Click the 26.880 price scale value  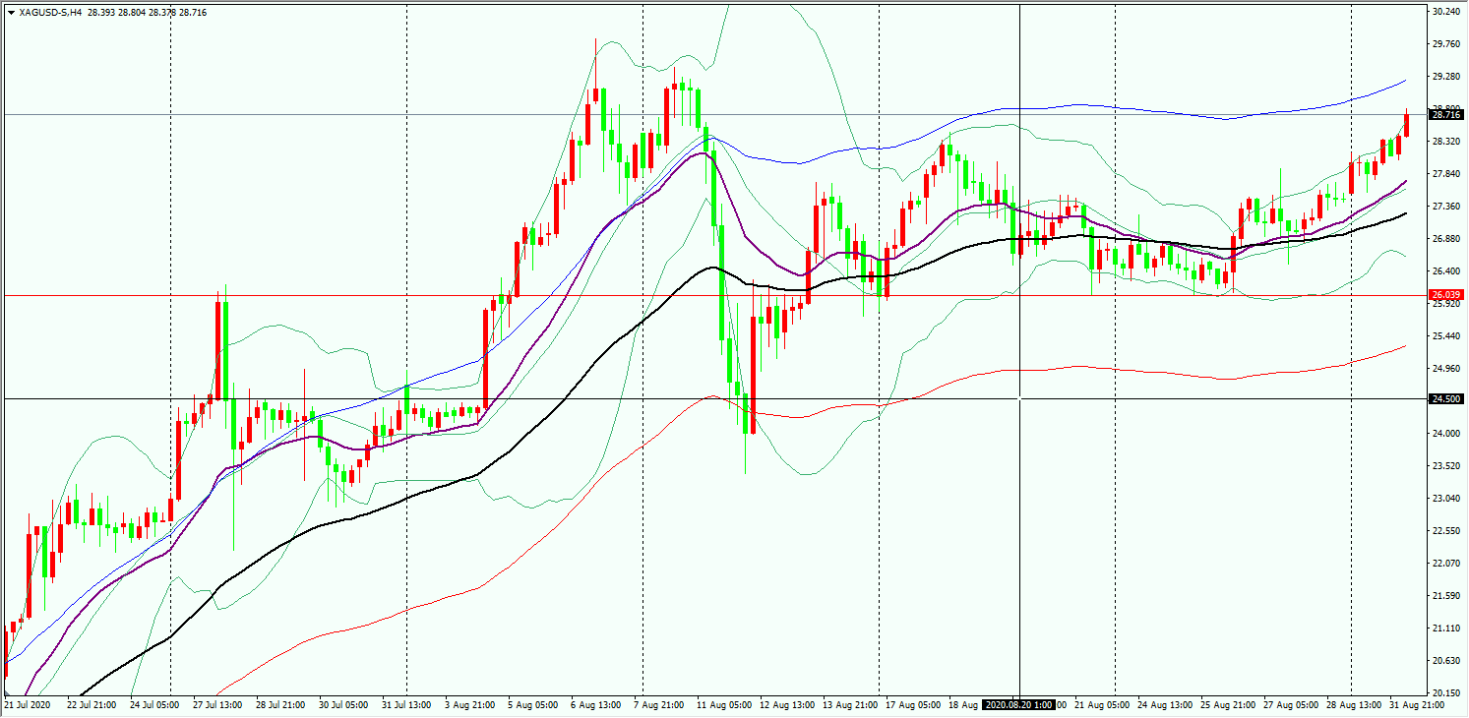[1445, 239]
